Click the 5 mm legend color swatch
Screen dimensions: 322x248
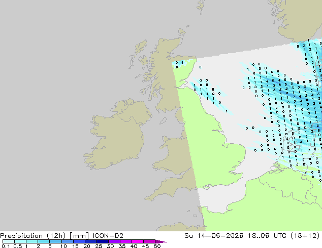[55, 241]
